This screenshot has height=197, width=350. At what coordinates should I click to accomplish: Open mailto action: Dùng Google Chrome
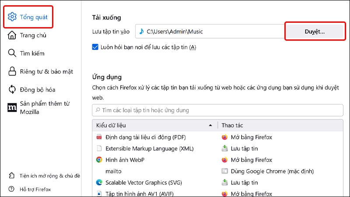coord(272,171)
